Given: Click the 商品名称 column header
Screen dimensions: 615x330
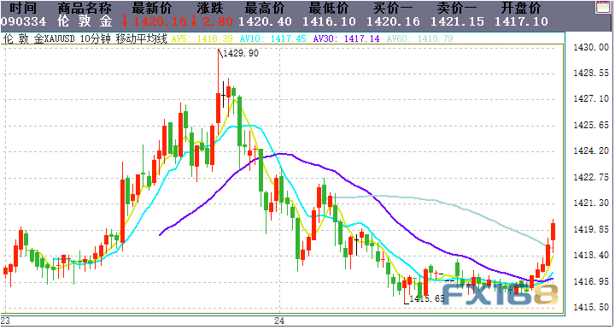Looking at the screenshot, I should pyautogui.click(x=85, y=8).
